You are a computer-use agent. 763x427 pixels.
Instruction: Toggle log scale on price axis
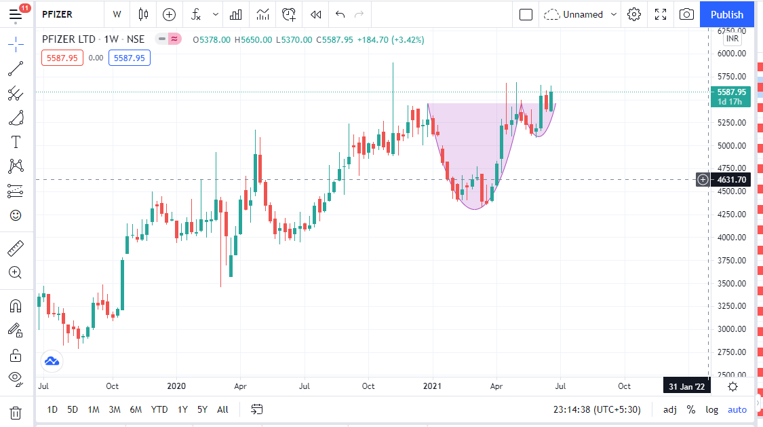tap(711, 409)
